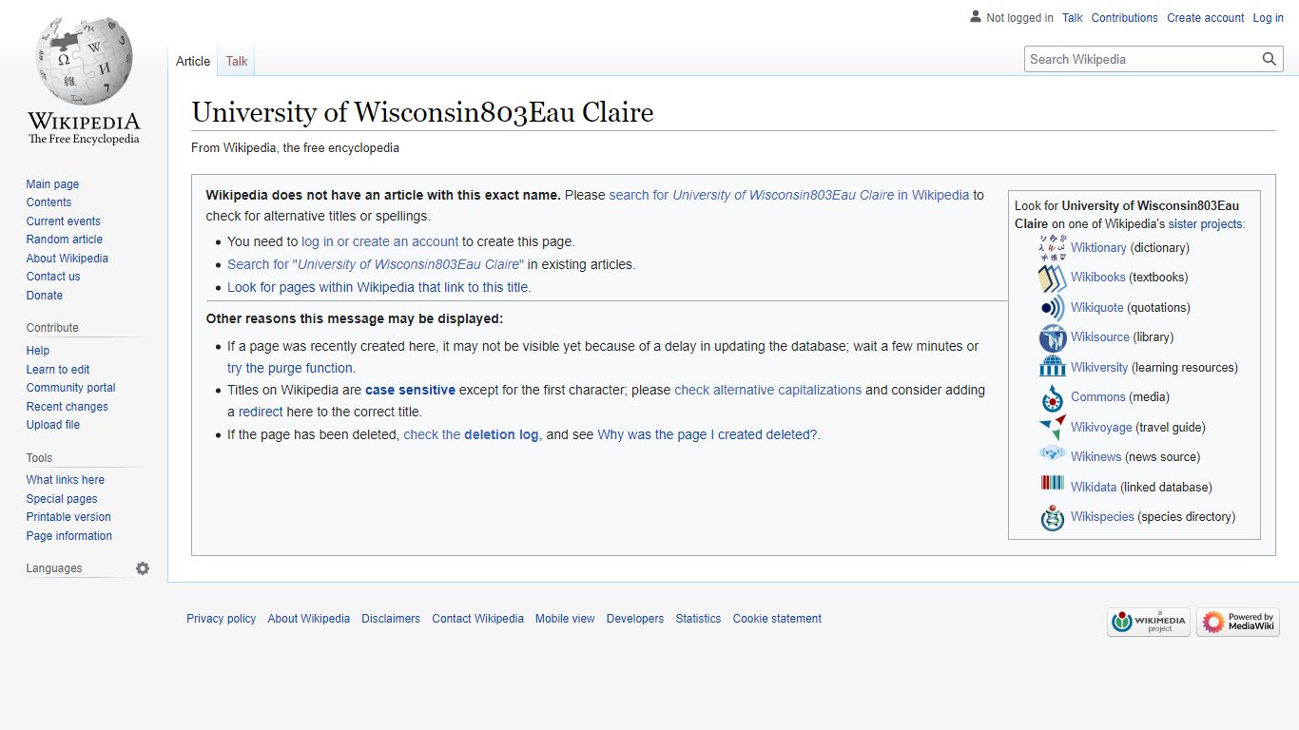1299x730 pixels.
Task: Open Help in the Contribute section
Action: 38,351
